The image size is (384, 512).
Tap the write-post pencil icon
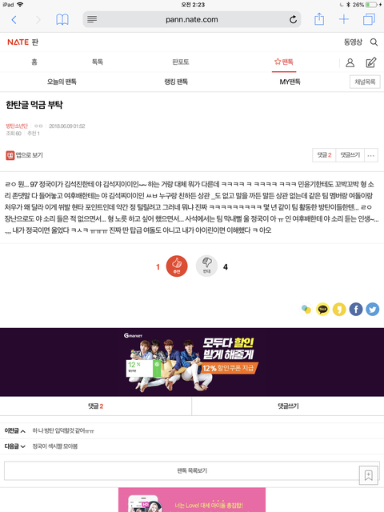tap(371, 62)
